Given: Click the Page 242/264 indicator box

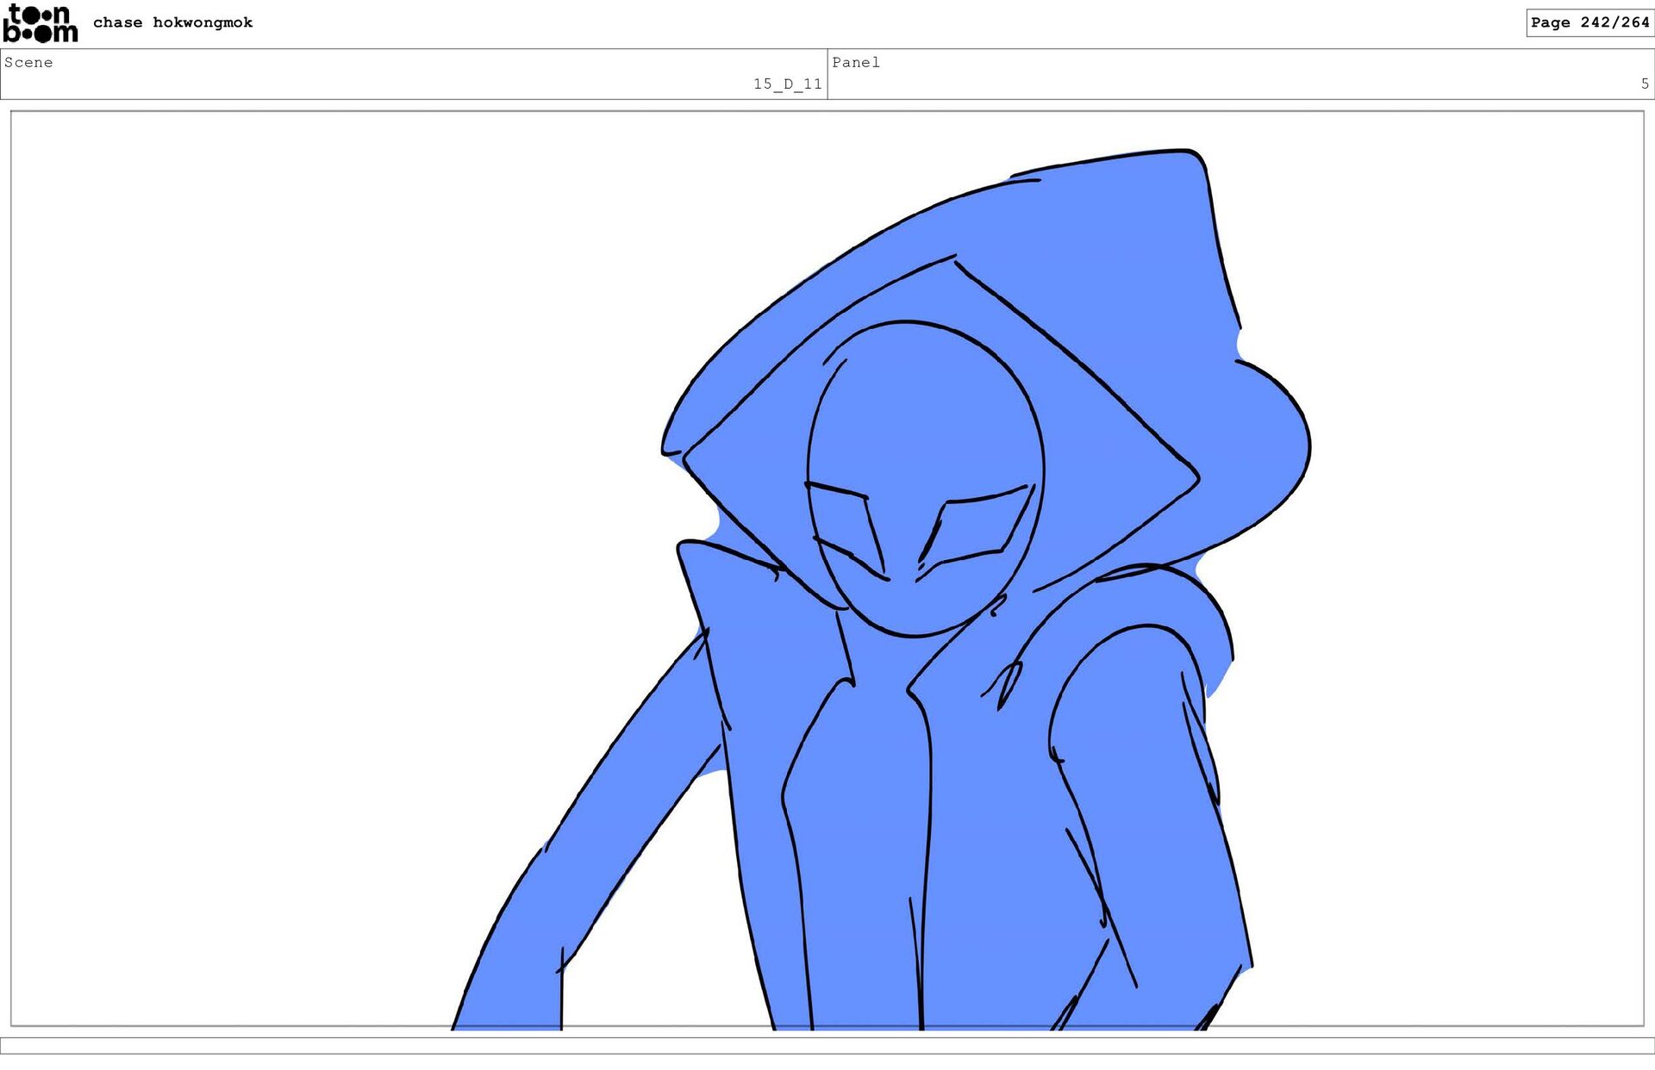Looking at the screenshot, I should 1589,22.
